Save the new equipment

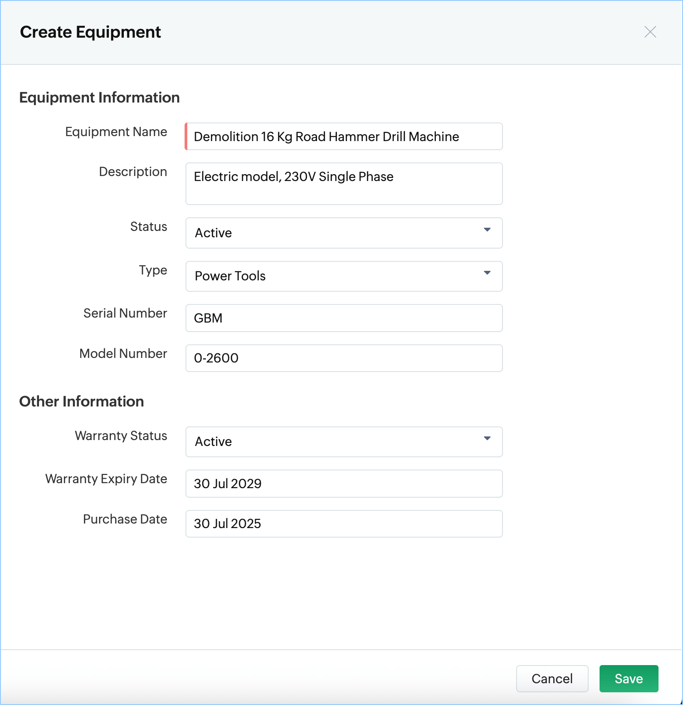coord(629,679)
